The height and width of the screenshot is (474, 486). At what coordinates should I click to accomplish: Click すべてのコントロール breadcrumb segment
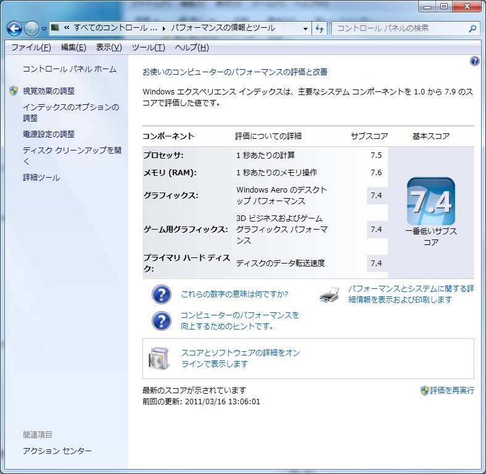(115, 28)
